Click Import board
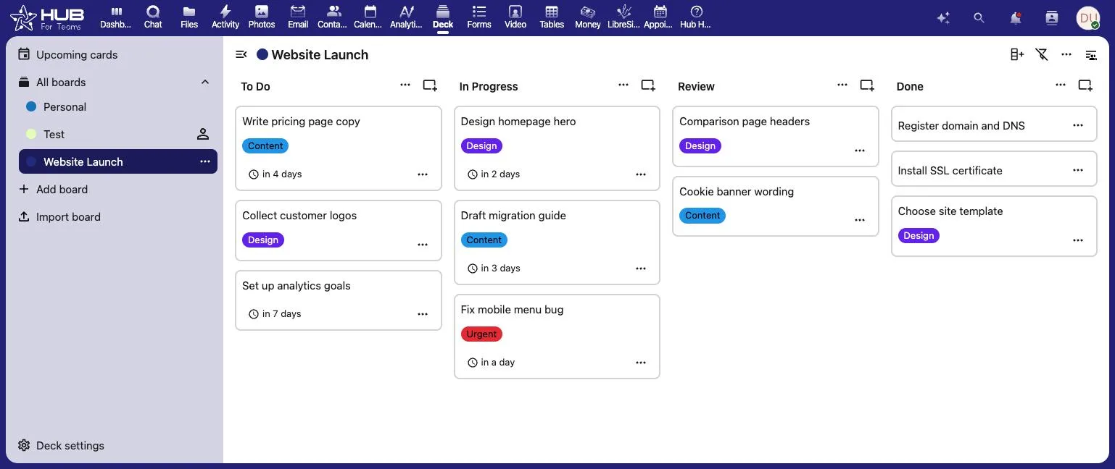This screenshot has height=469, width=1115. pyautogui.click(x=118, y=216)
